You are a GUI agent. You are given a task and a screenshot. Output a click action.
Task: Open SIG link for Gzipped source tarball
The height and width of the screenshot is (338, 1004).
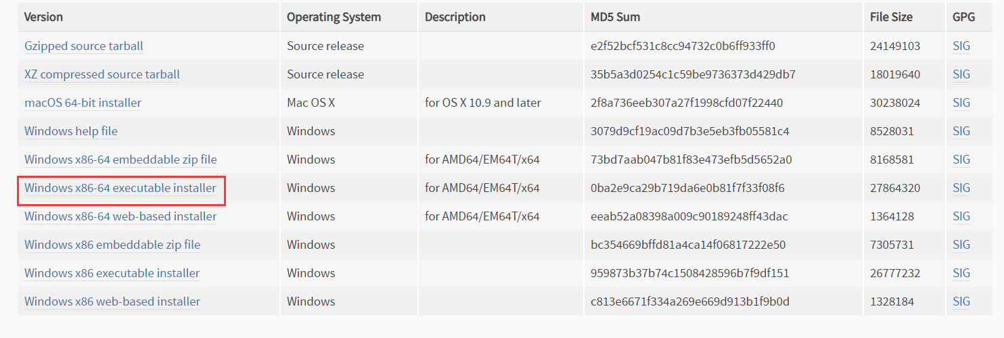point(961,46)
